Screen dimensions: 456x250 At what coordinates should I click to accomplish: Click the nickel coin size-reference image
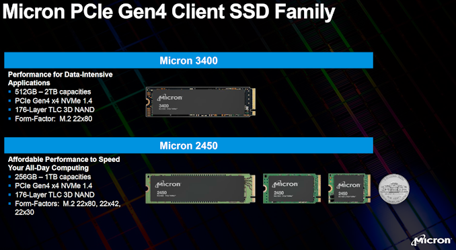click(x=394, y=189)
